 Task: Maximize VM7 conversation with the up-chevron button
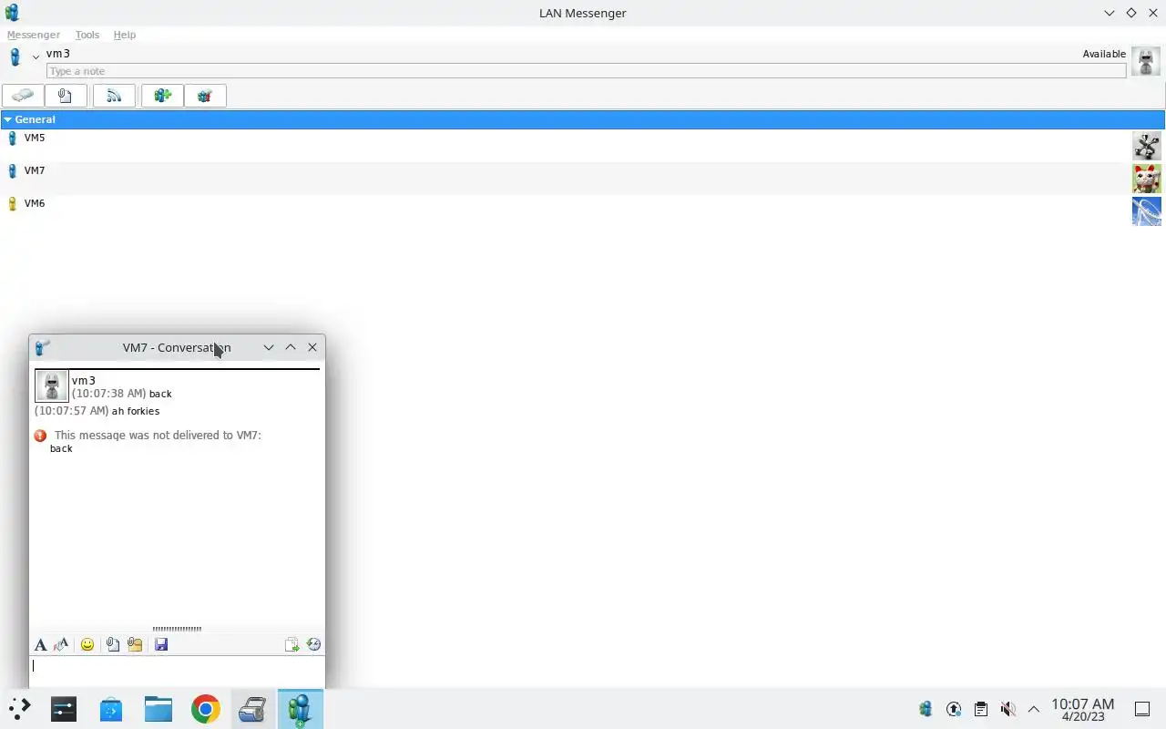tap(291, 347)
